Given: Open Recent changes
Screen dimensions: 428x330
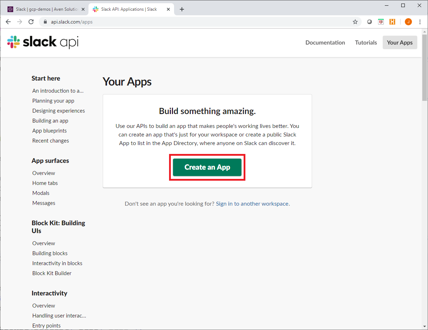Looking at the screenshot, I should pos(51,141).
